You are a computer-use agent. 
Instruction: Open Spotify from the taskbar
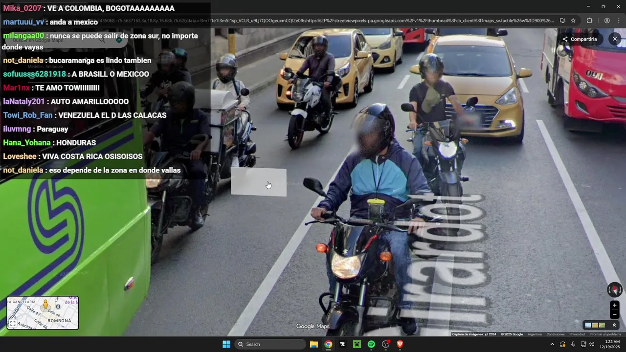pos(371,344)
